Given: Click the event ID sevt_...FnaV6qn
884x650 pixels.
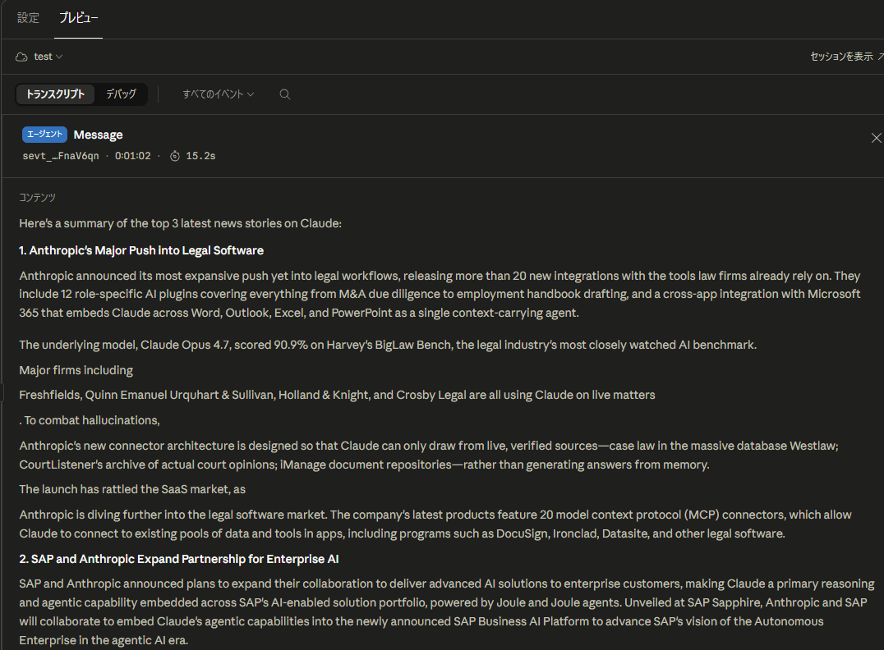Looking at the screenshot, I should [60, 156].
